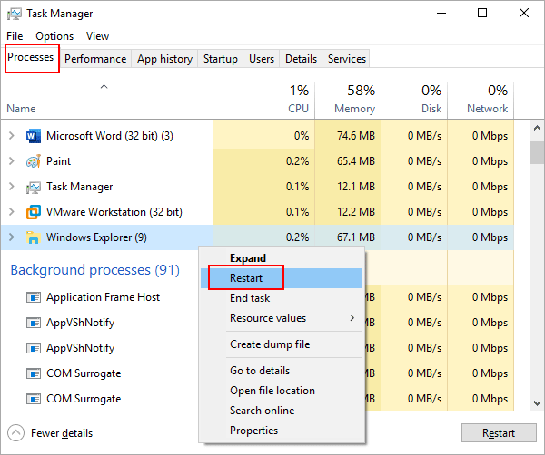Click the VMware Workstation process icon
Viewport: 545px width, 455px height.
(x=34, y=212)
